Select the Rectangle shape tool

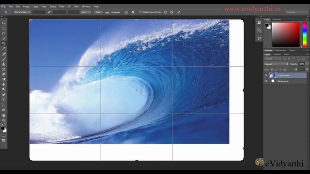click(3, 110)
